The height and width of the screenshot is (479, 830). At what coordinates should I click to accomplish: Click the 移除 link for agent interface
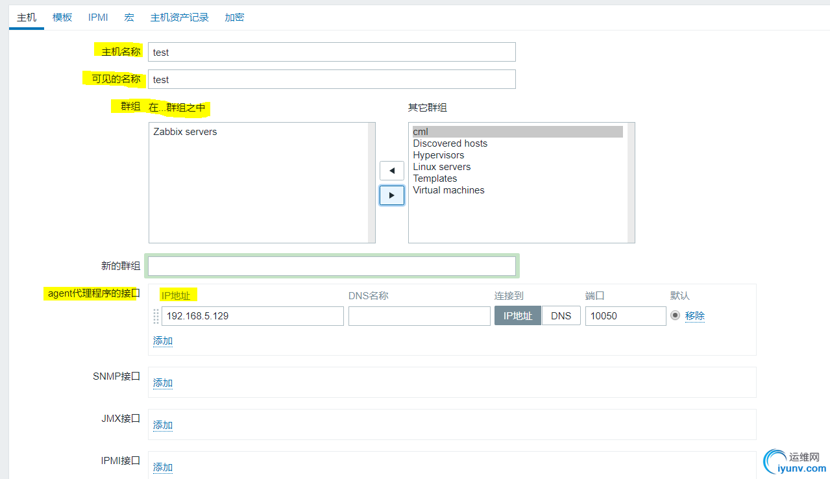pos(695,316)
